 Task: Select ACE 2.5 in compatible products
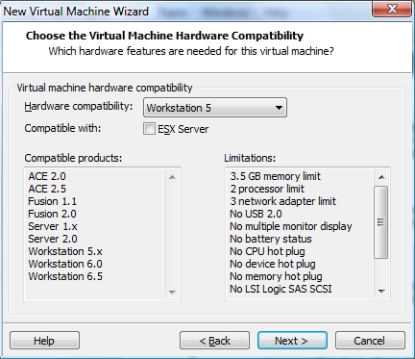[x=47, y=189]
